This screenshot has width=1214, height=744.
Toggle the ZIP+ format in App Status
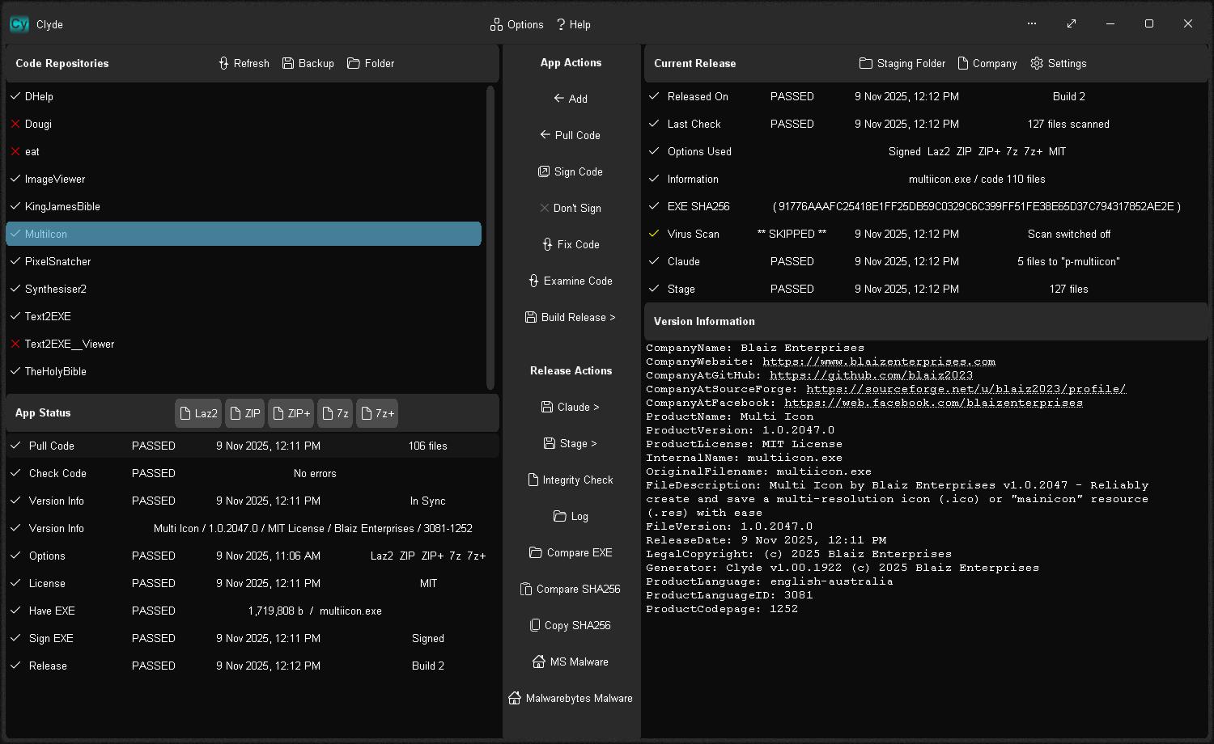[x=291, y=413]
